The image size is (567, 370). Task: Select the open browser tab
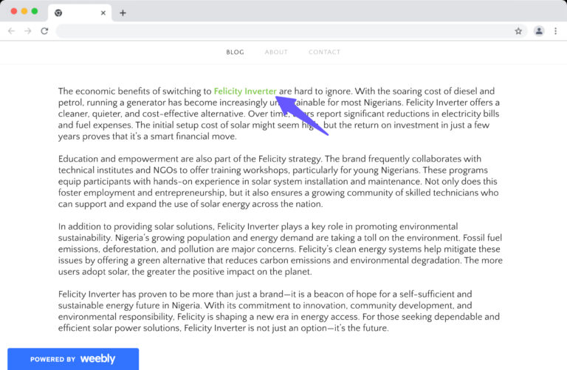(x=80, y=13)
